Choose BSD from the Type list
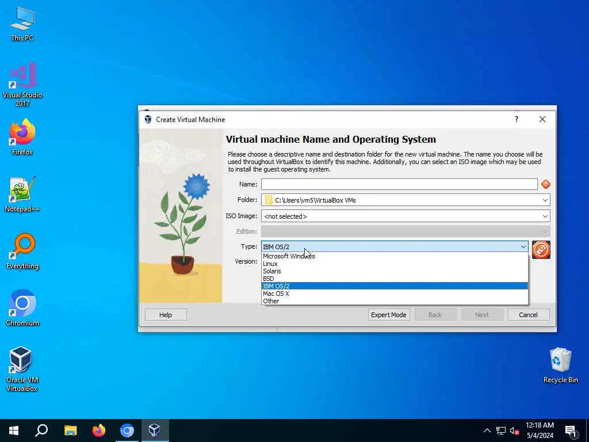 (x=395, y=279)
